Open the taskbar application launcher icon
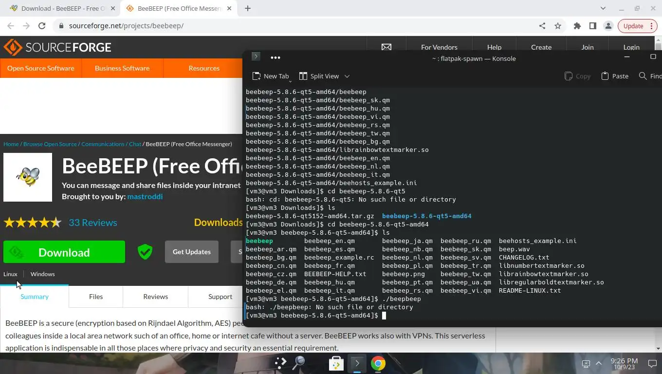Viewport: 662px width, 374px height. point(280,363)
